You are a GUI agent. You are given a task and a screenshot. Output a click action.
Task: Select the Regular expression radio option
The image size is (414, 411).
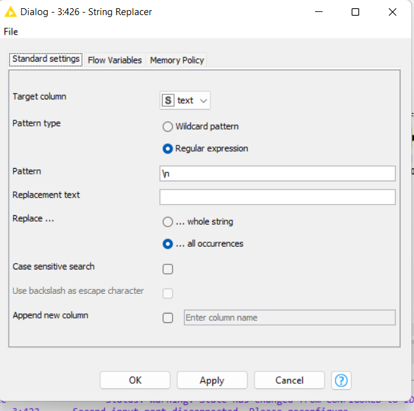click(x=168, y=149)
